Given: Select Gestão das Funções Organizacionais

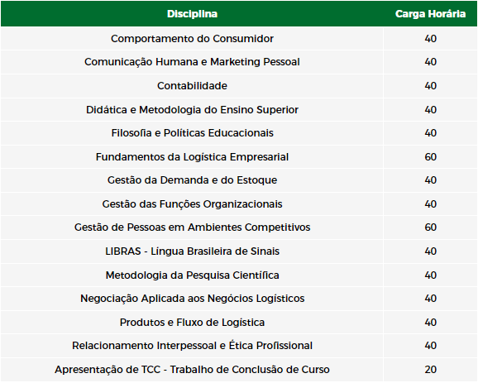Looking at the screenshot, I should click(192, 204).
